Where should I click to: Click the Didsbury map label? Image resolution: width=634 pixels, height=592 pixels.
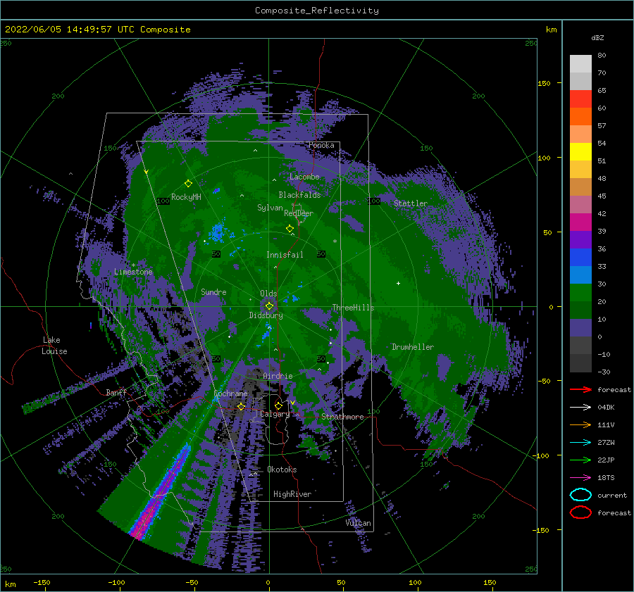(266, 315)
